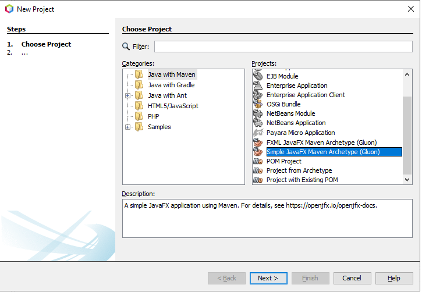Viewport: 422px width, 292px height.
Task: Close the New Project dialog
Action: pos(411,9)
